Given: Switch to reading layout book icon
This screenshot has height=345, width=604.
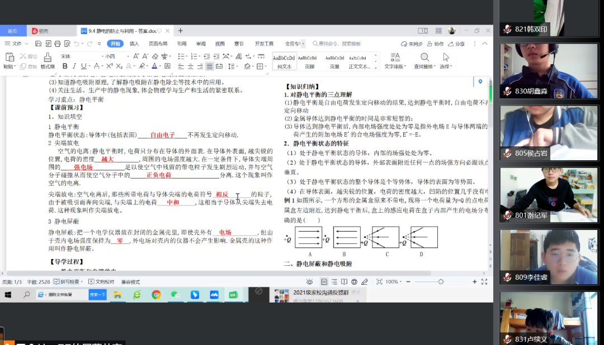Looking at the screenshot, I should pos(344,281).
